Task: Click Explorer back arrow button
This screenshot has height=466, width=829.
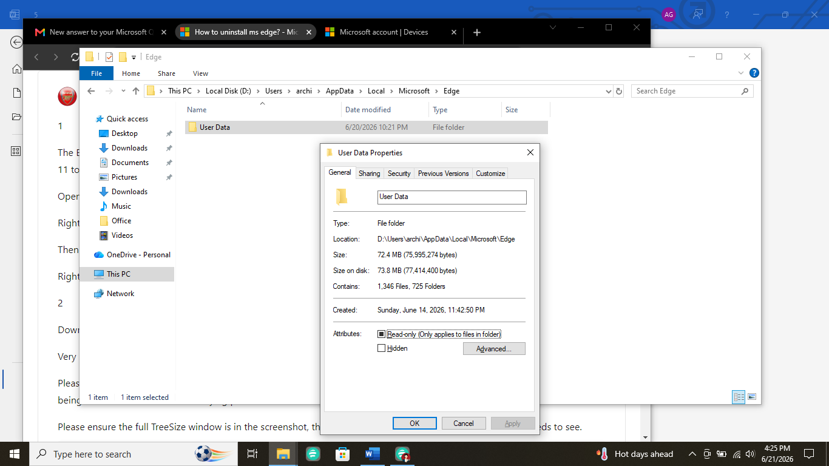Action: point(91,91)
